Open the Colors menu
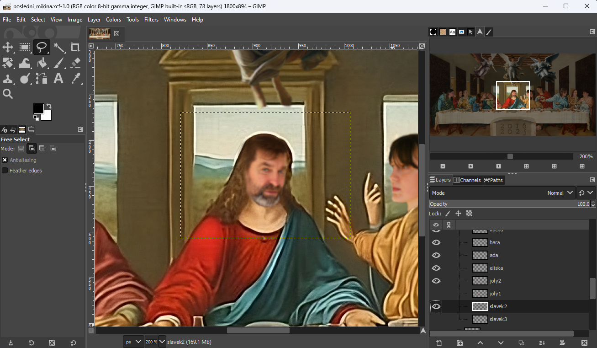This screenshot has height=348, width=597. (x=113, y=20)
